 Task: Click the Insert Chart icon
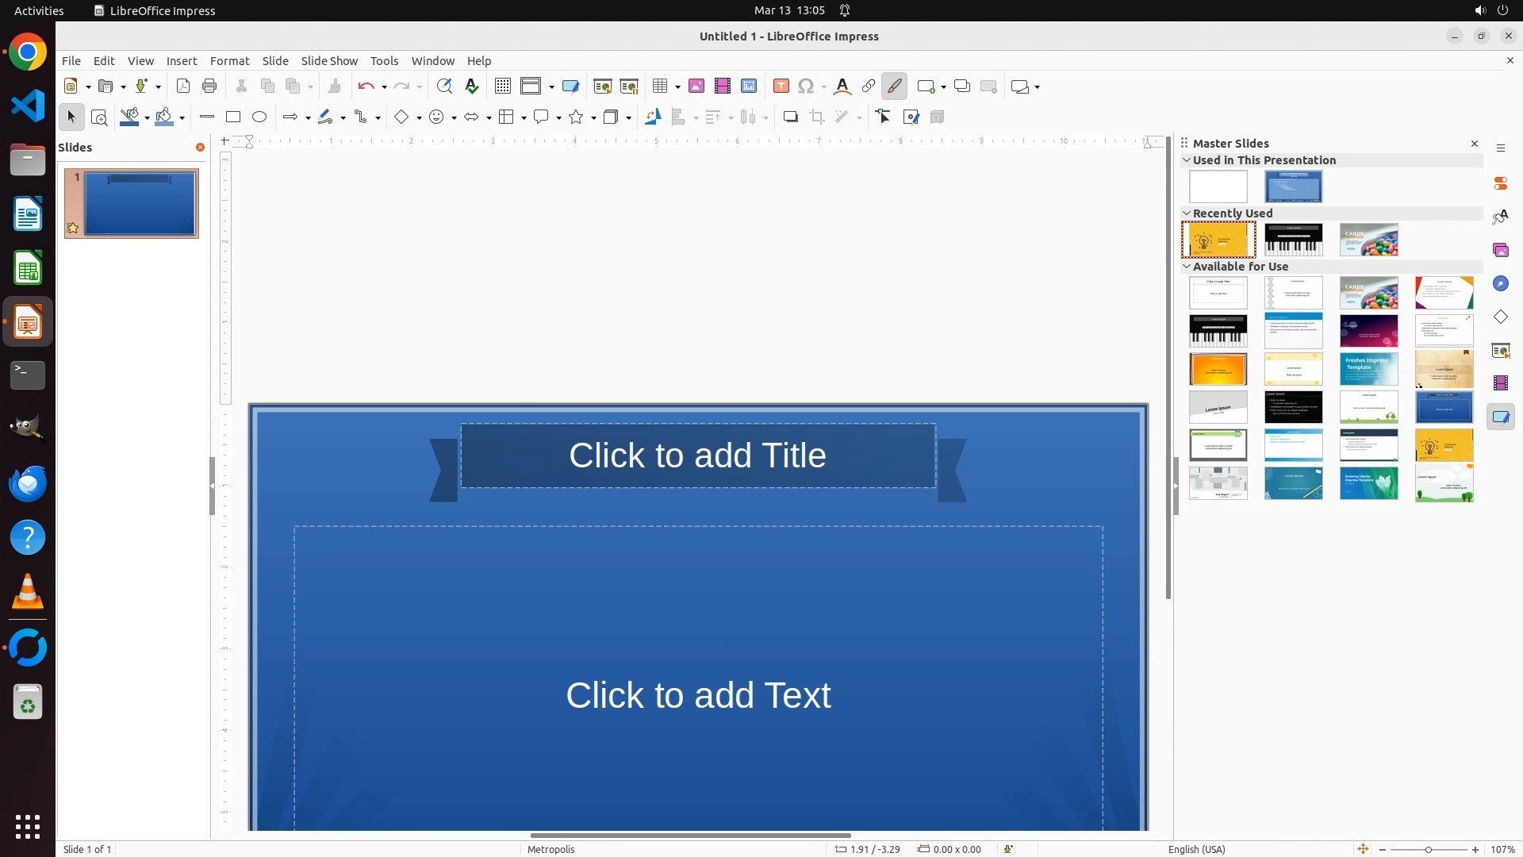pyautogui.click(x=749, y=86)
